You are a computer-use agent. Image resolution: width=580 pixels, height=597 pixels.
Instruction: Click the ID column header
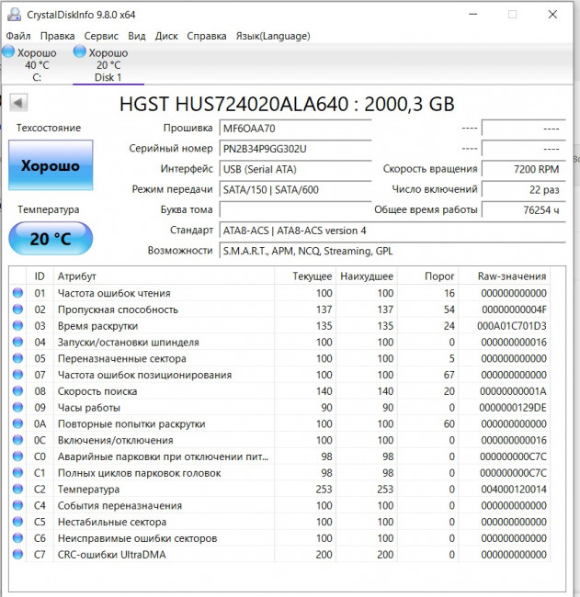pyautogui.click(x=40, y=276)
